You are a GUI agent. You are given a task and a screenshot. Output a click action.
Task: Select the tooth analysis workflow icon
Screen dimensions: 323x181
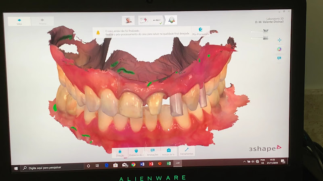(172, 20)
